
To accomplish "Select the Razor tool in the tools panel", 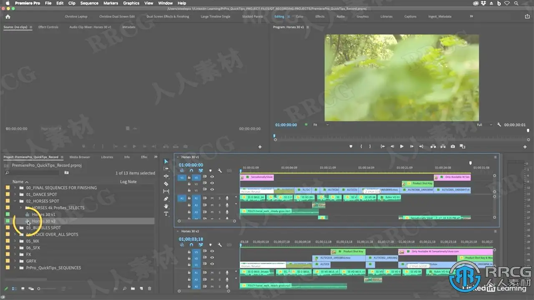I will (166, 184).
